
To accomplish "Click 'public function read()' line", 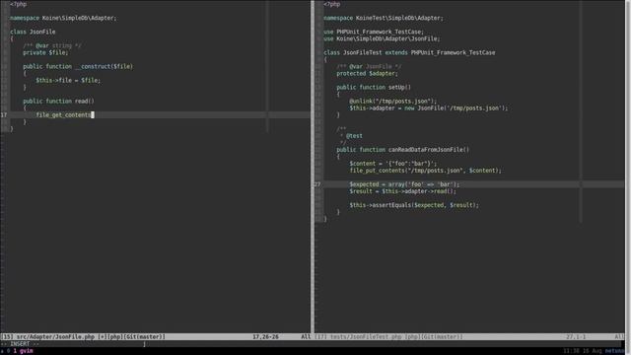I will click(x=58, y=101).
